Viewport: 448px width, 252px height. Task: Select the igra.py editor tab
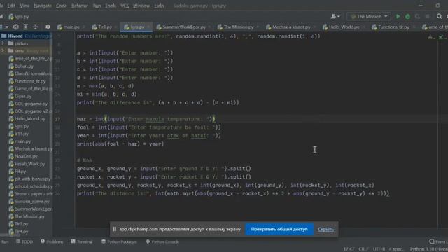137,27
